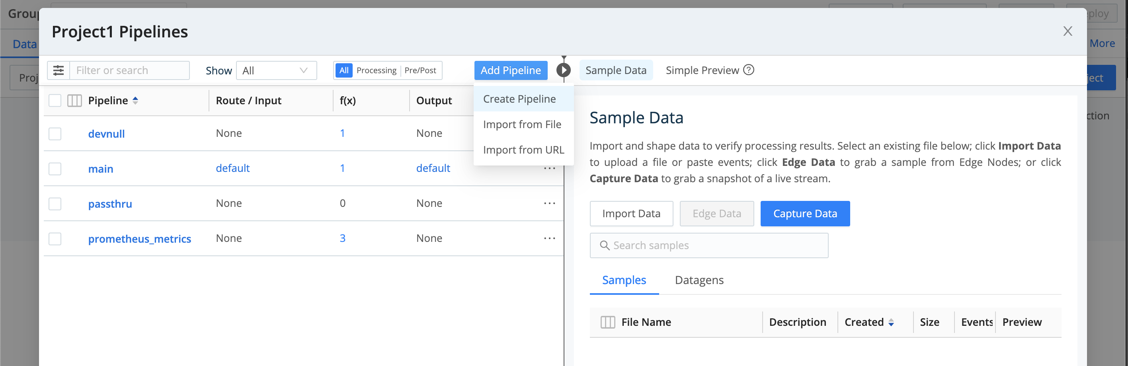Open the filter options icon beside search

click(x=58, y=70)
